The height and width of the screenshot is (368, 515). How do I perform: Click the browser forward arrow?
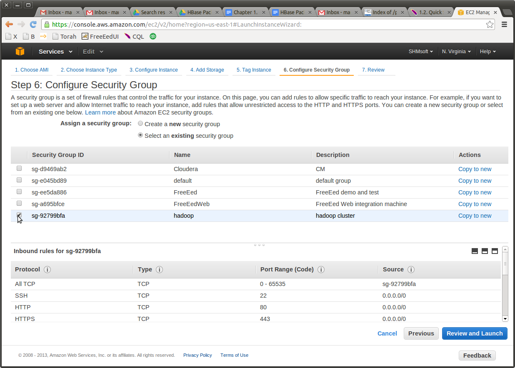pyautogui.click(x=21, y=25)
